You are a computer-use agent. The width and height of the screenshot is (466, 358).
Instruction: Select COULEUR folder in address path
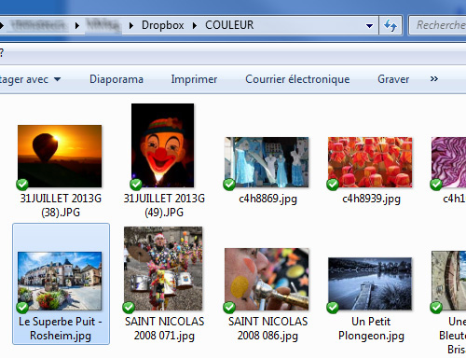click(229, 25)
